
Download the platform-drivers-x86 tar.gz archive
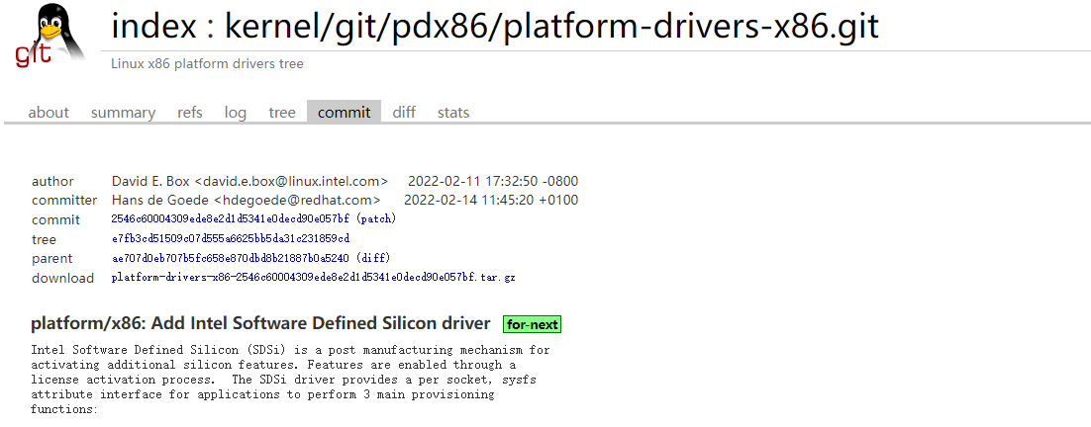[x=313, y=277]
